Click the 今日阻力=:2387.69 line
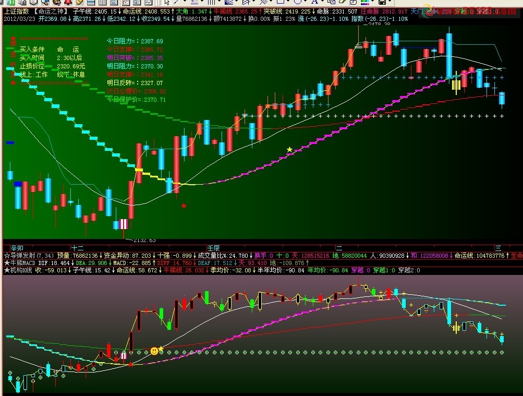This screenshot has height=396, width=523. [135, 41]
